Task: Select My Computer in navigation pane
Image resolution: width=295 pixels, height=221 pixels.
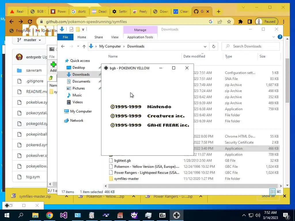Action: point(81,111)
